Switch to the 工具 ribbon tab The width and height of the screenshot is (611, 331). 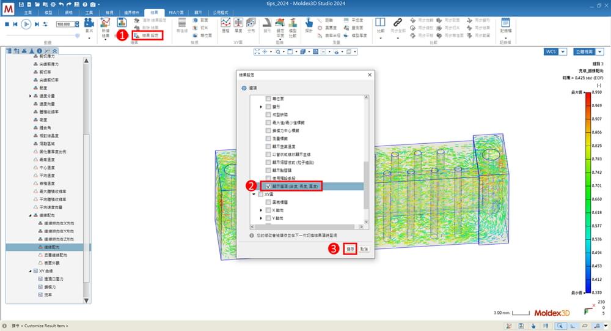89,12
